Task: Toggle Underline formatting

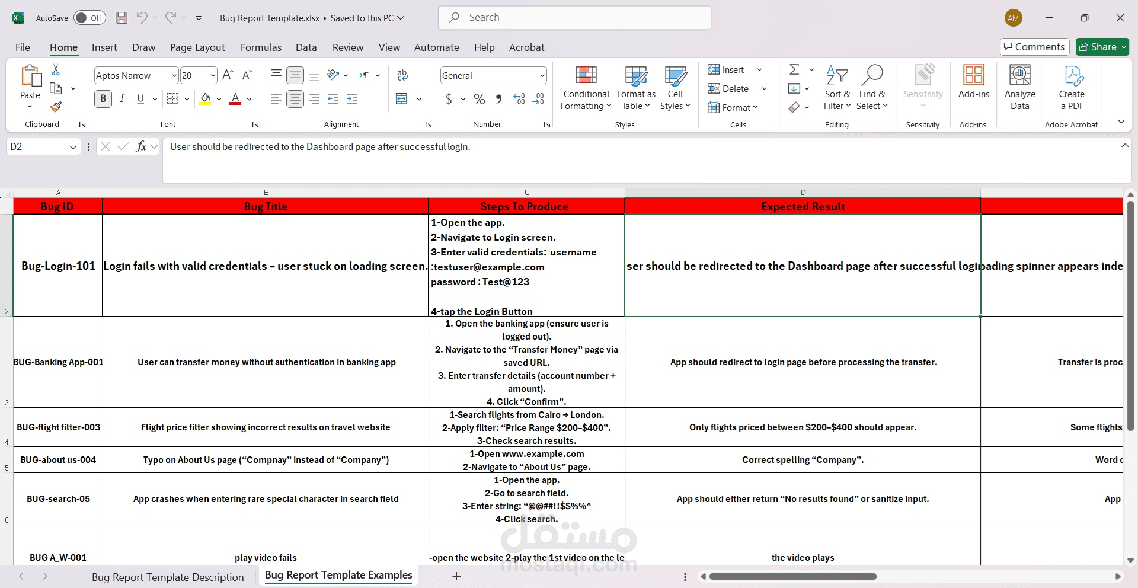Action: pyautogui.click(x=140, y=99)
